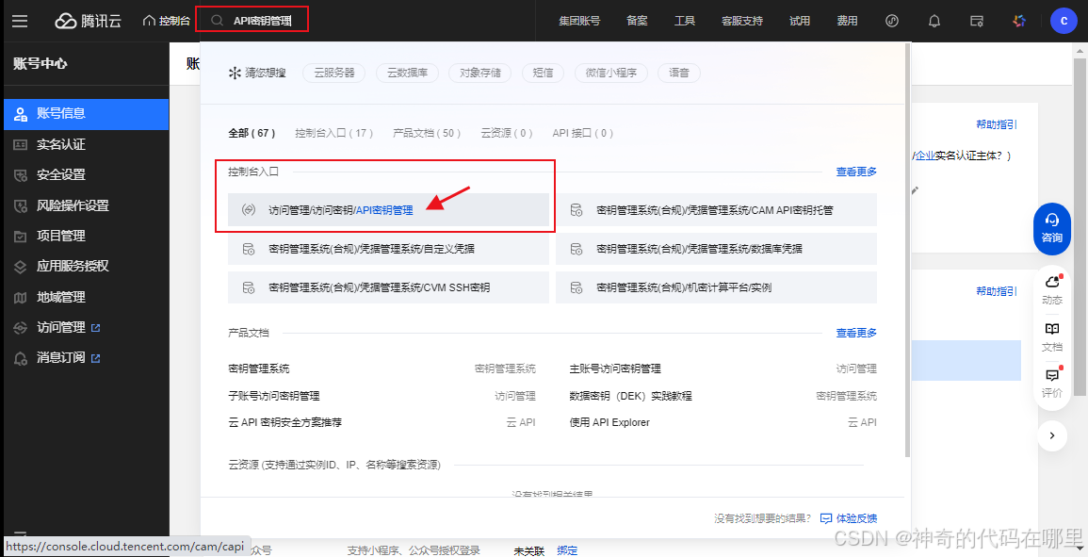This screenshot has width=1088, height=557.
Task: Click the mini program icon in header
Action: coord(892,21)
